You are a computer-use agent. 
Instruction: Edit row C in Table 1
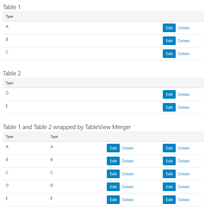pos(169,54)
